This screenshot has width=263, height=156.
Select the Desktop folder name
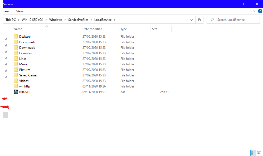pyautogui.click(x=25, y=37)
